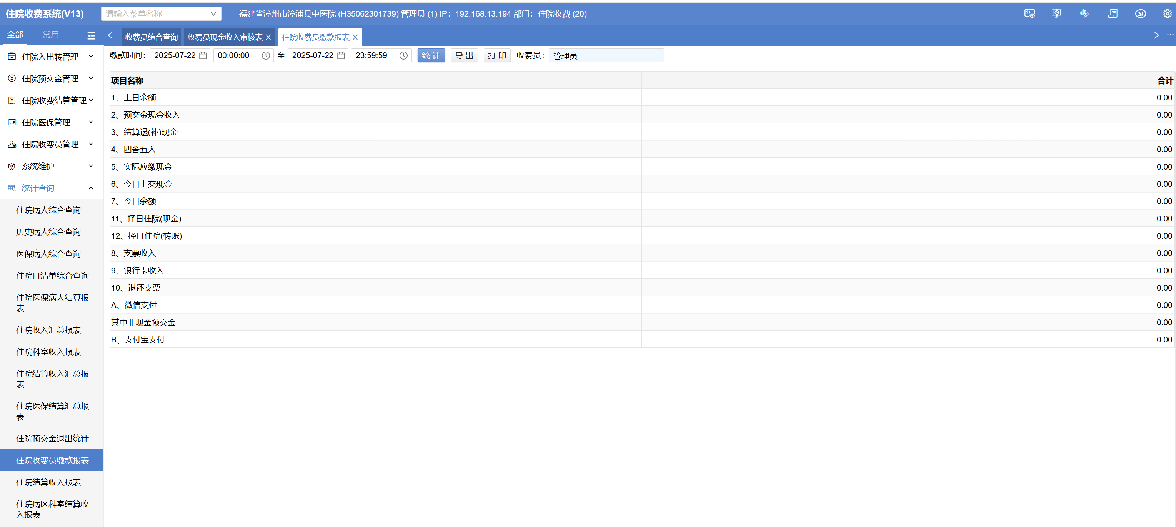Click the 收费员 input field
The image size is (1176, 527).
point(606,56)
